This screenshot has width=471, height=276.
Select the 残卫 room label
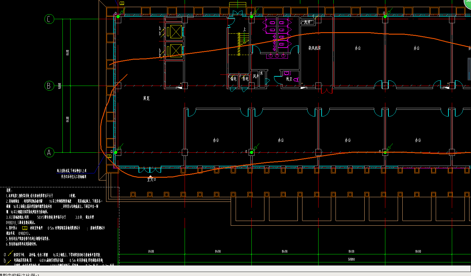[289, 79]
